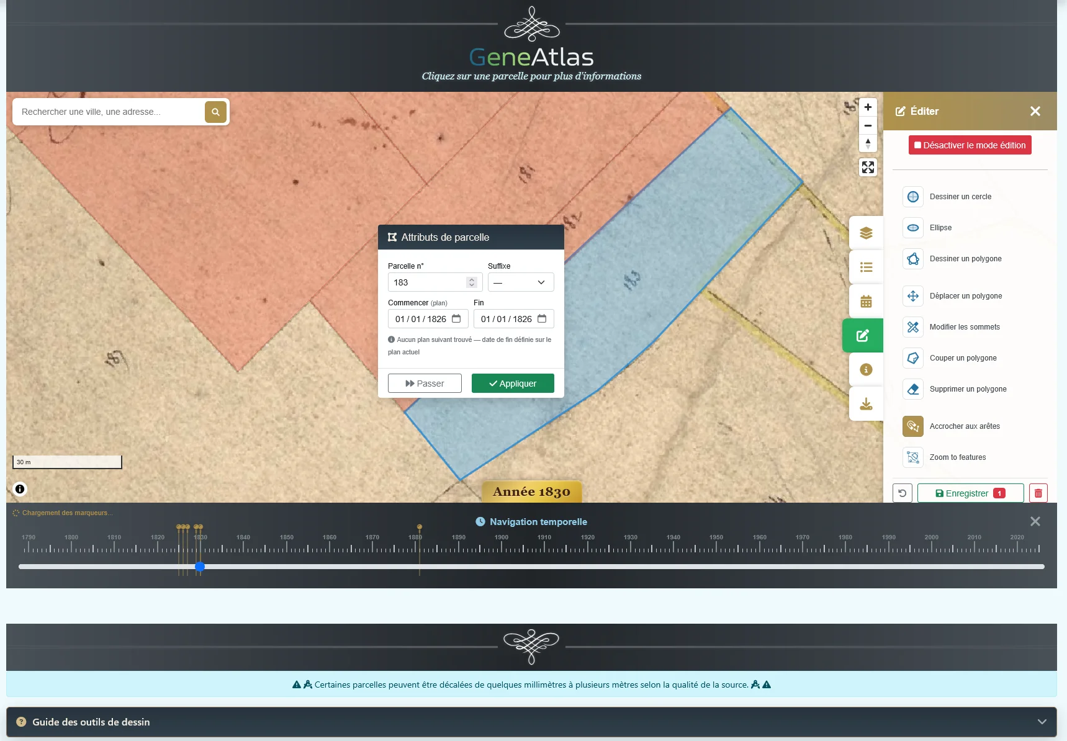This screenshot has width=1067, height=741.
Task: Click the blue timeline slider handle
Action: pyautogui.click(x=200, y=567)
